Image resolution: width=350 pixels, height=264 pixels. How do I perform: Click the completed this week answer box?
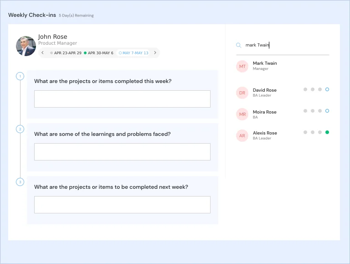(x=122, y=99)
